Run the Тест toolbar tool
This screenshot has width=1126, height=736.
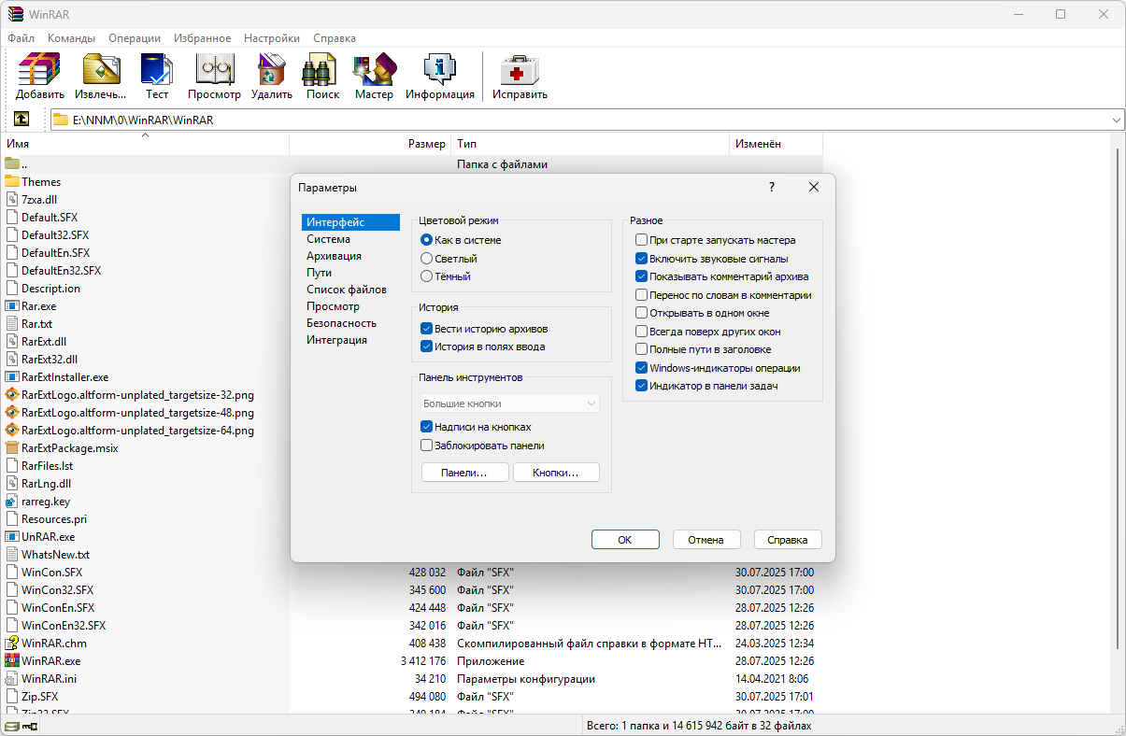157,69
